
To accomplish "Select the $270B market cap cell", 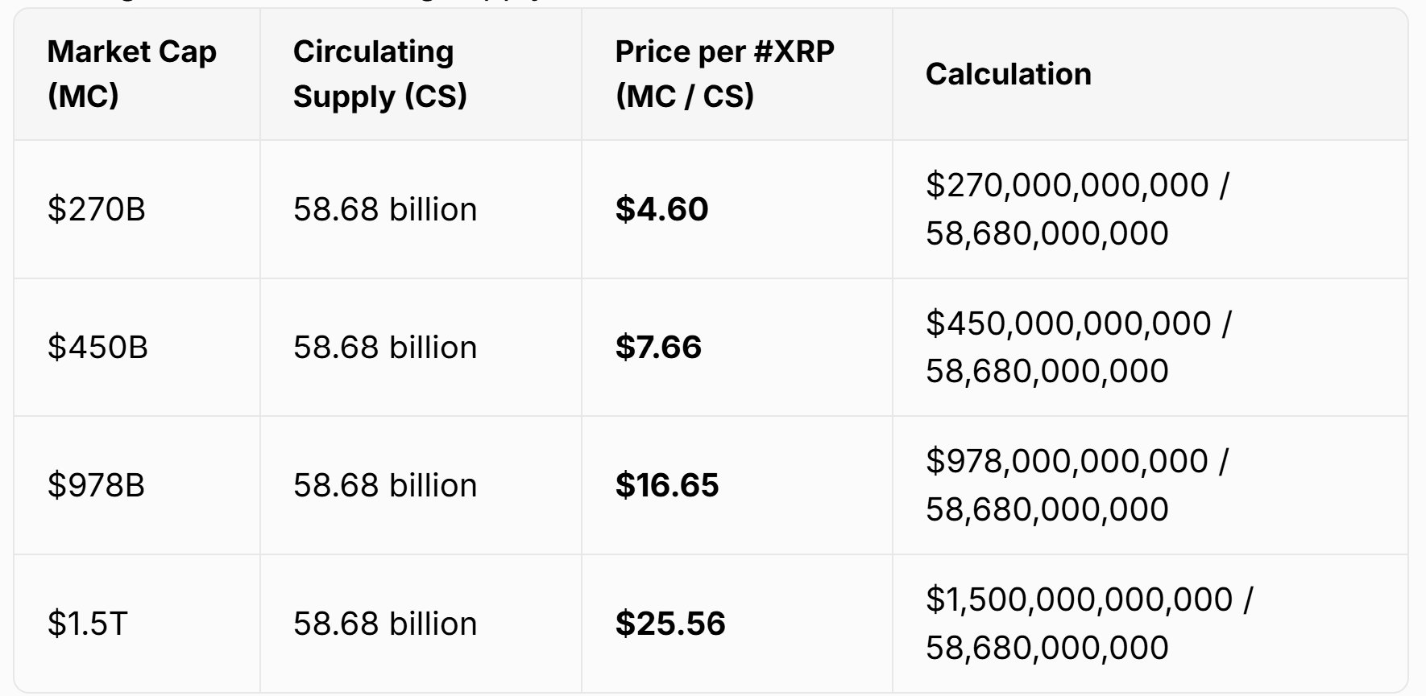I will (97, 209).
